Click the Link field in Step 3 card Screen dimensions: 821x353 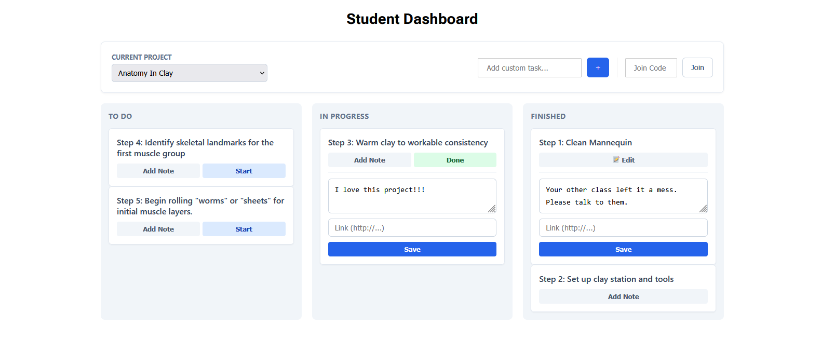[412, 228]
